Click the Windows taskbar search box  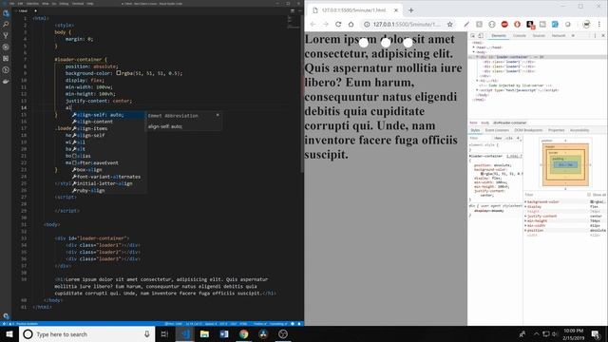[86, 333]
